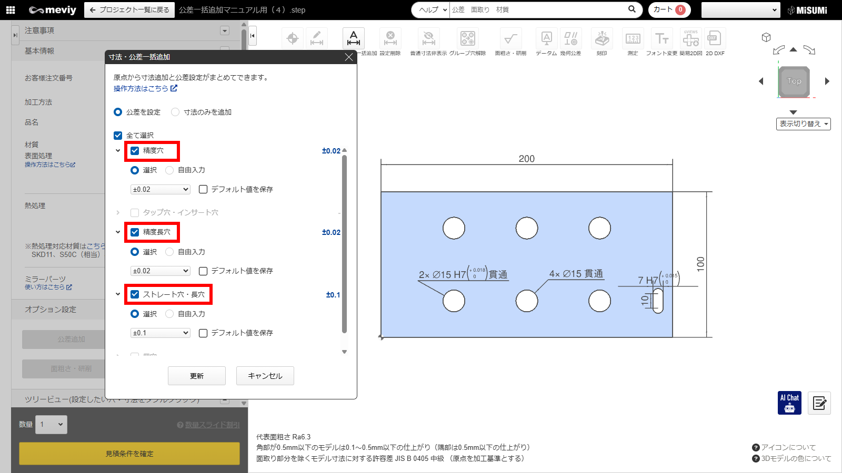Click the 設定削除 toolbar icon
The image size is (842, 473).
point(390,38)
